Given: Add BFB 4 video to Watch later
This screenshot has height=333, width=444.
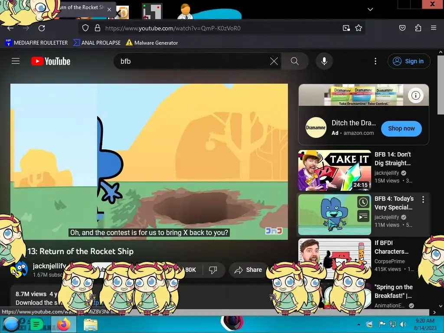Looking at the screenshot, I should pyautogui.click(x=363, y=202).
